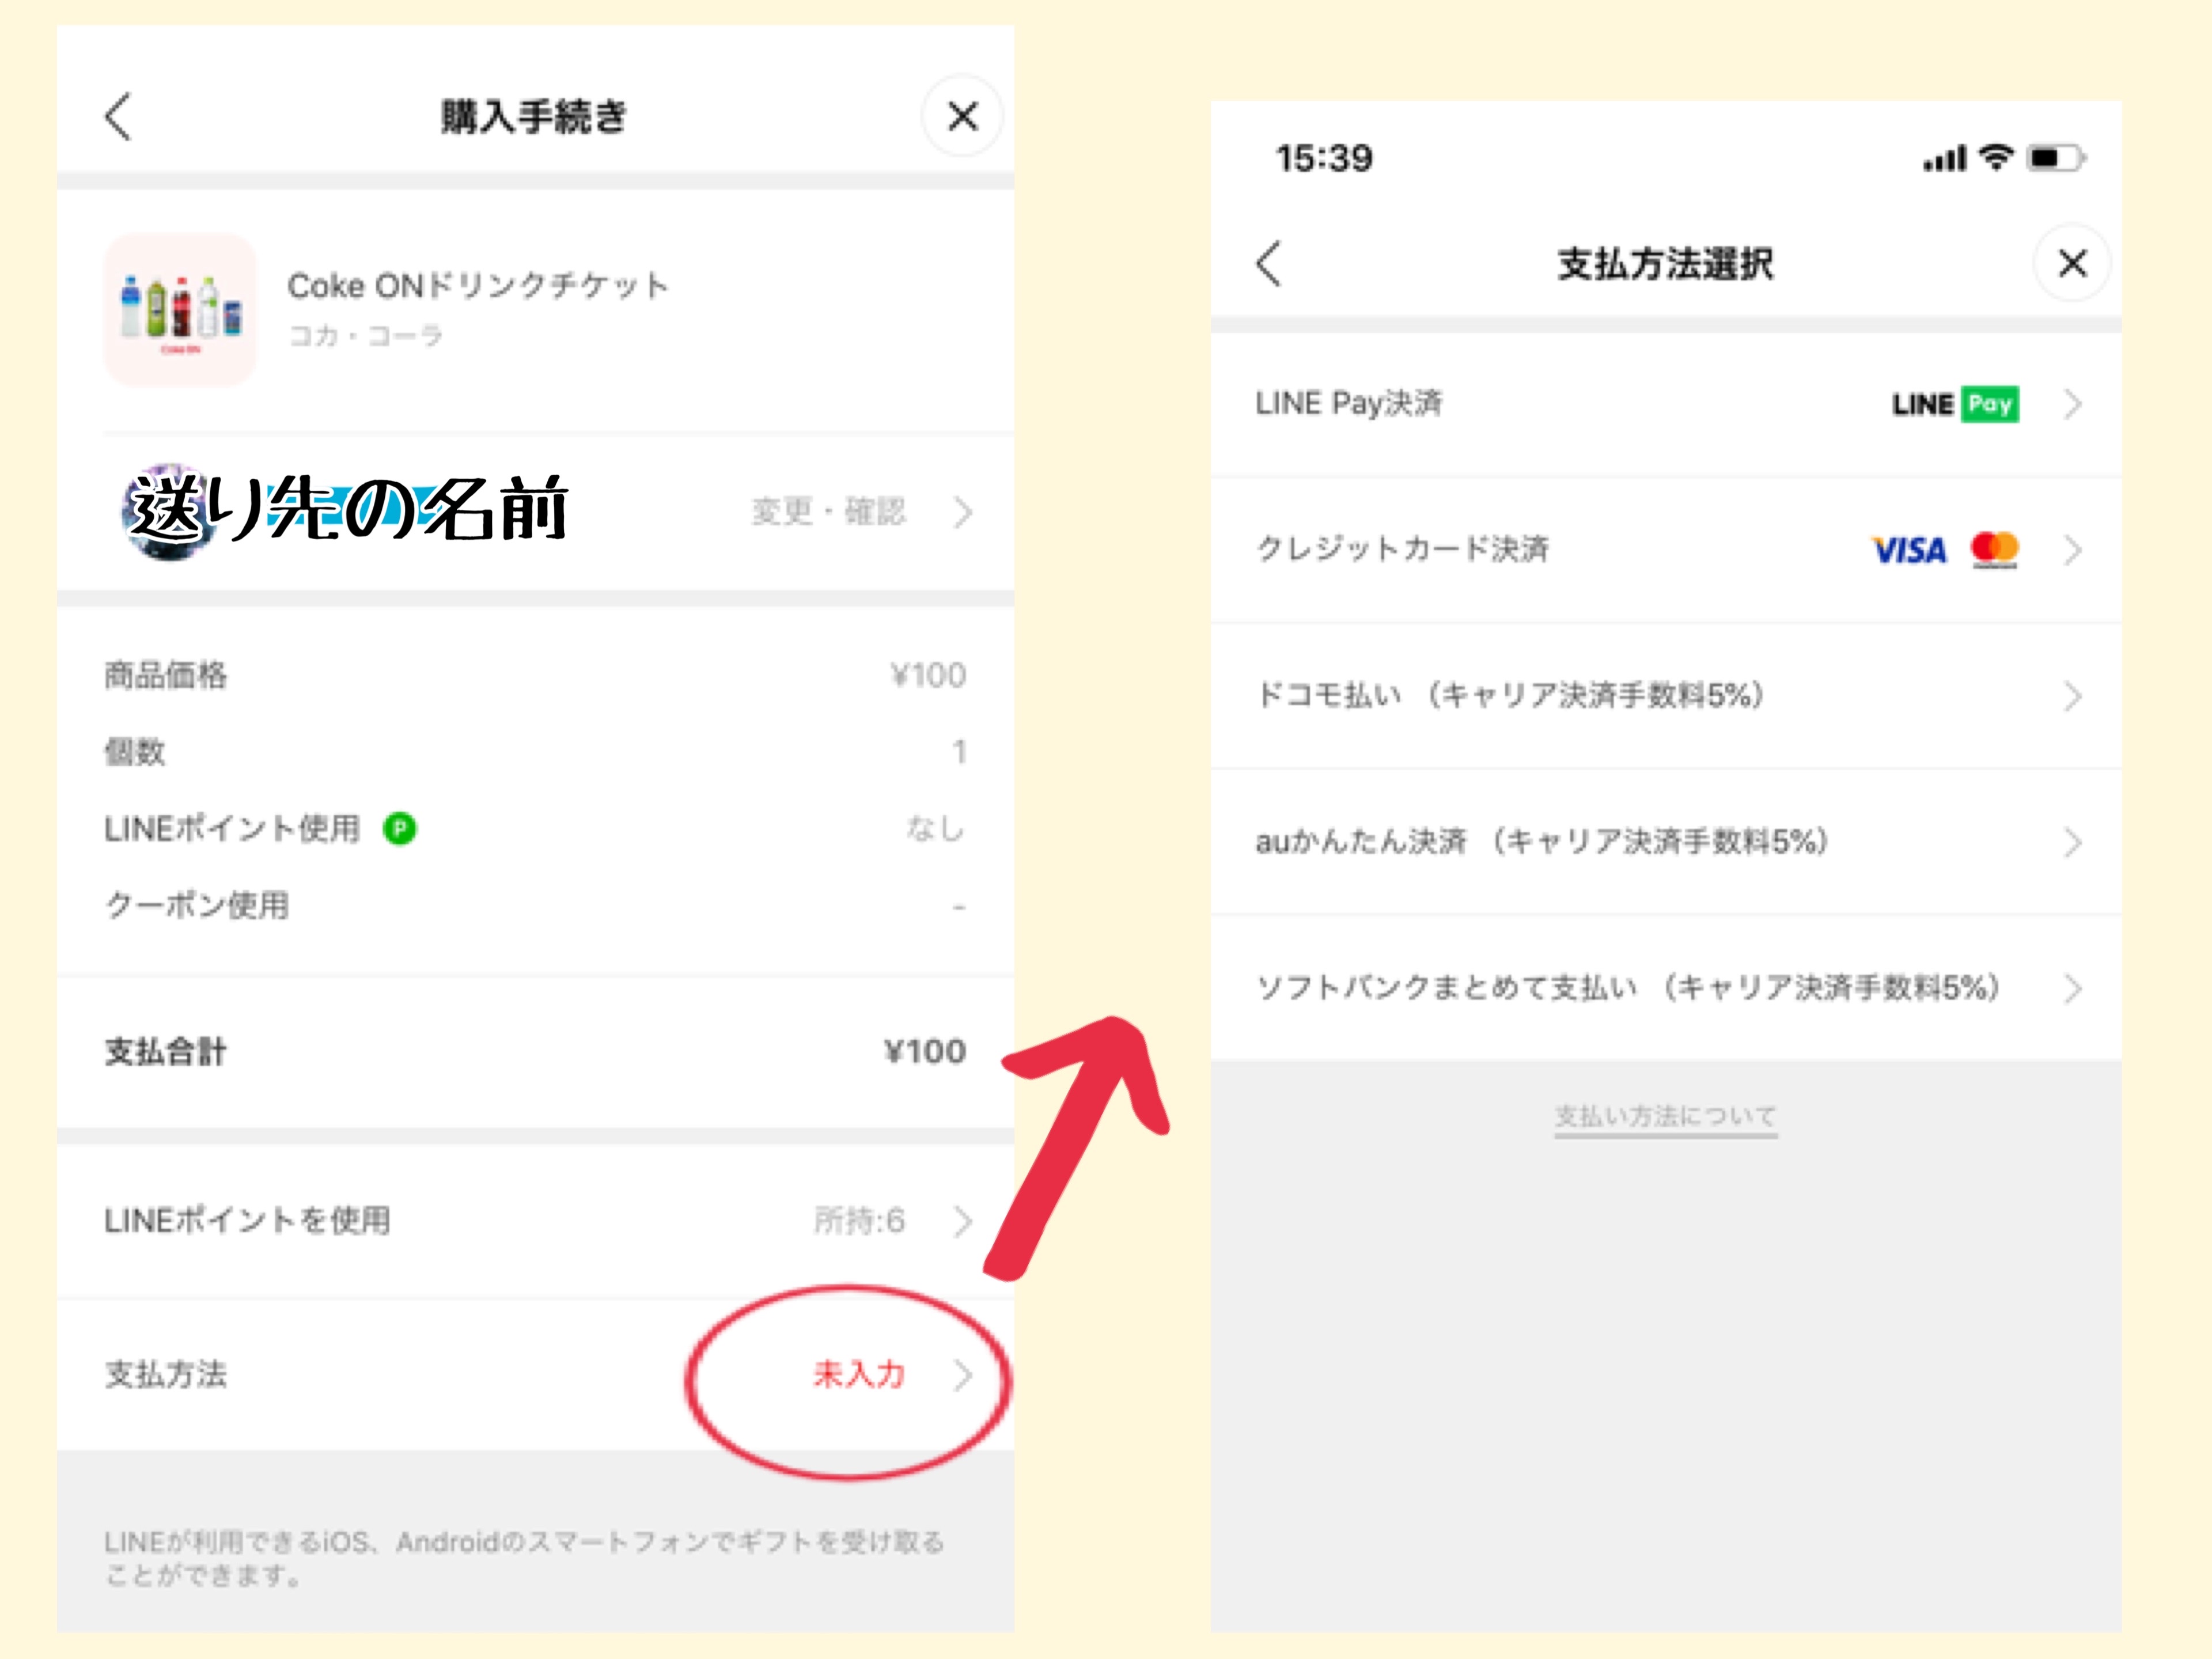Open 支払い方法について link
The width and height of the screenshot is (2212, 1659).
[x=1665, y=1116]
